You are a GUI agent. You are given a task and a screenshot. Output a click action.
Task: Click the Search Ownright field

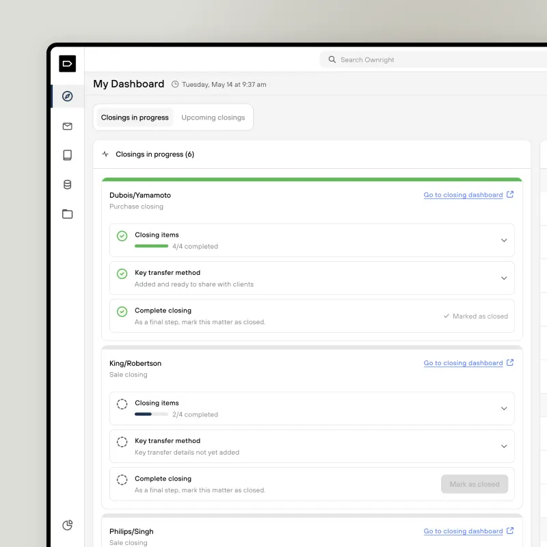point(433,59)
